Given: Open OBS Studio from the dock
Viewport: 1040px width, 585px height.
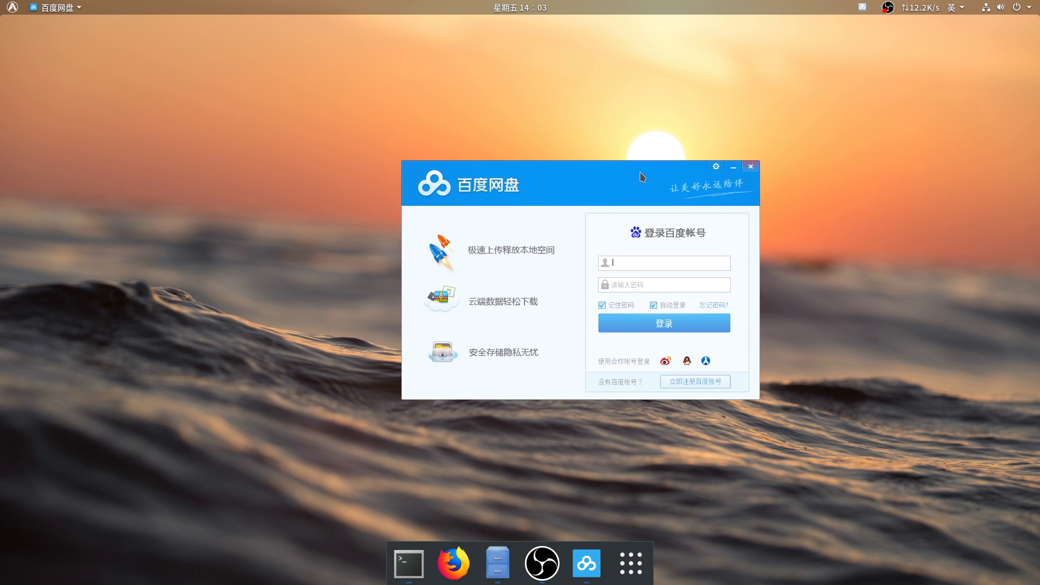Looking at the screenshot, I should point(542,563).
